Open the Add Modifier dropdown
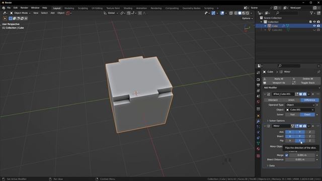Screen dimensions: 322x181 (x=291, y=87)
